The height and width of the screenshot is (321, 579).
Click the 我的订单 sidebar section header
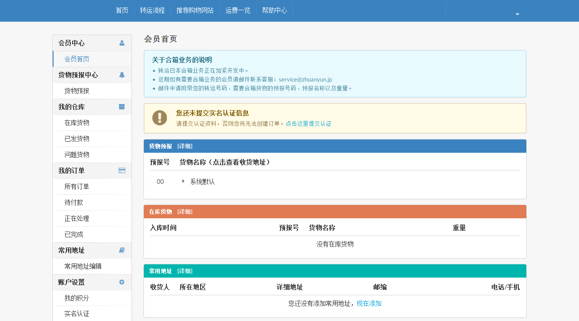click(x=92, y=170)
